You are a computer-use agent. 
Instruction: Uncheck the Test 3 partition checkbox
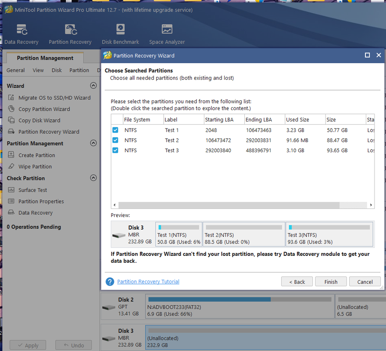[115, 150]
